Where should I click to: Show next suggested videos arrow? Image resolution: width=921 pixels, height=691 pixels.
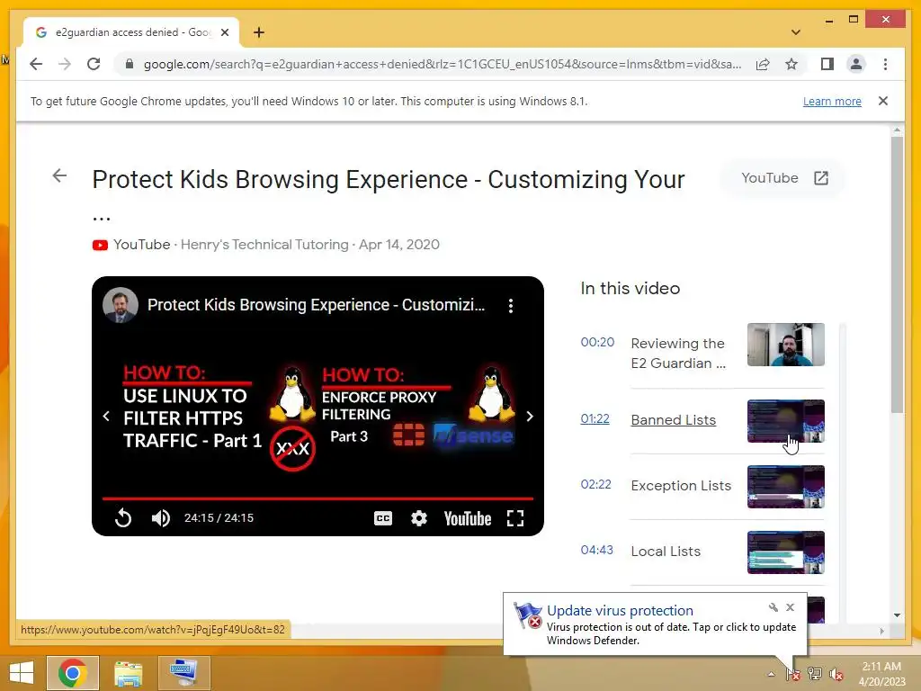coord(530,416)
